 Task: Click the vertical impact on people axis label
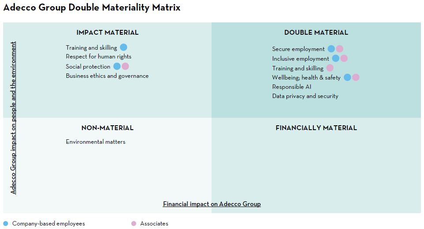[13, 118]
